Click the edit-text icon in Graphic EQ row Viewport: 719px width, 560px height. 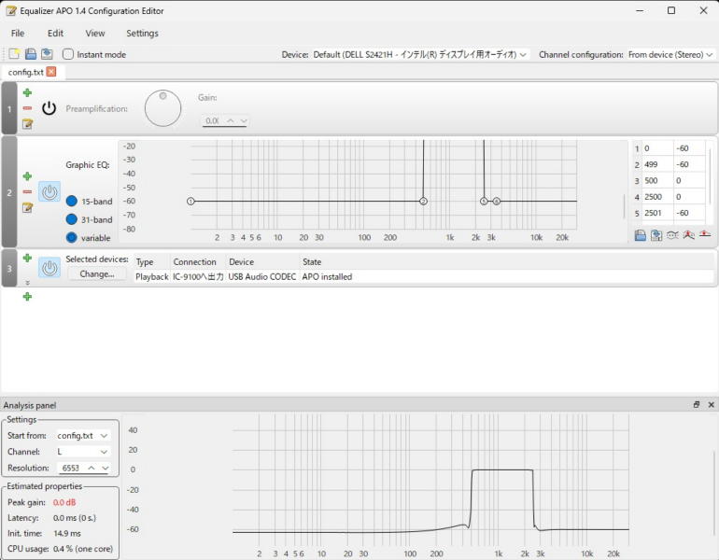coord(27,208)
